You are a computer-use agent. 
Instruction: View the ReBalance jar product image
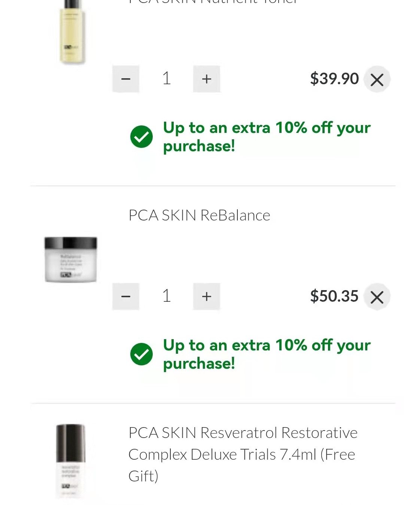(x=71, y=259)
